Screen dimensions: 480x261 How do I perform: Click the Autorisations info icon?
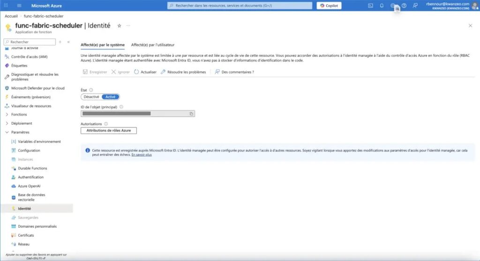pyautogui.click(x=106, y=124)
